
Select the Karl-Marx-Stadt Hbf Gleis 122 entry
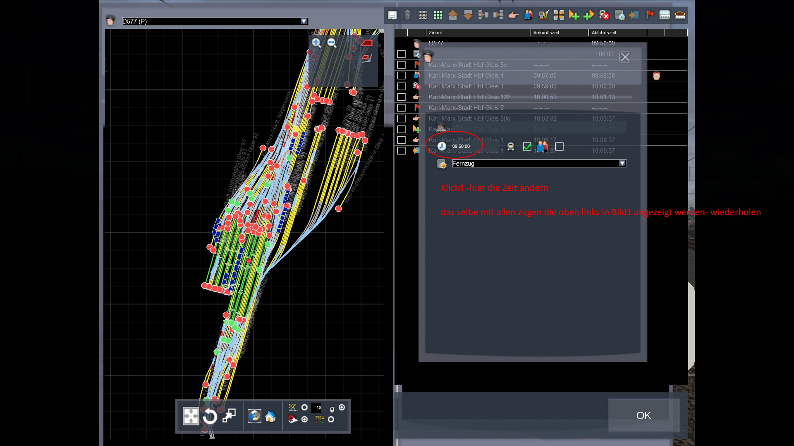(469, 97)
